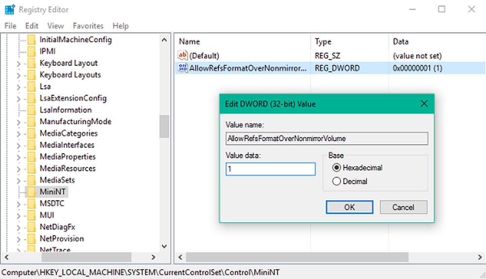Click the MediaSets folder icon
This screenshot has height=279, width=486.
pos(32,180)
